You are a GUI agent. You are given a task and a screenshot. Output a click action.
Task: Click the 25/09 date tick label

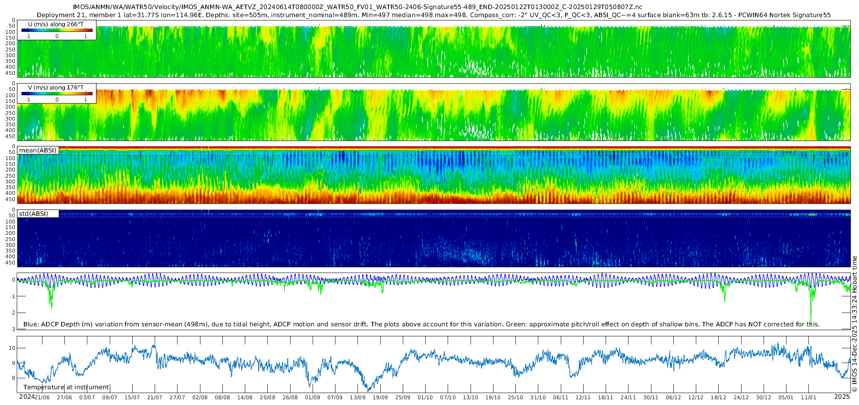403,397
